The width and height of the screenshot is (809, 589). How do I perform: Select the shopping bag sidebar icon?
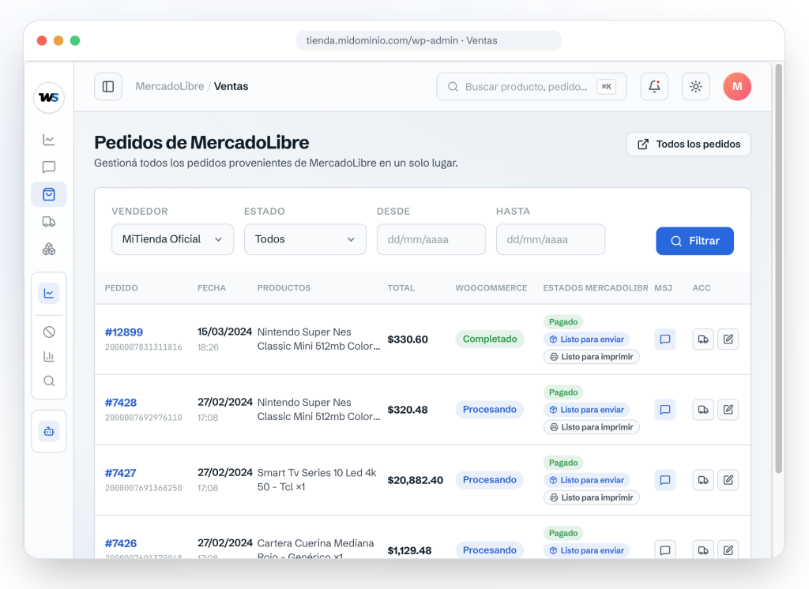[49, 194]
